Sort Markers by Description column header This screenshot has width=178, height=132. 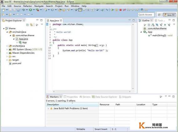coord(72,105)
